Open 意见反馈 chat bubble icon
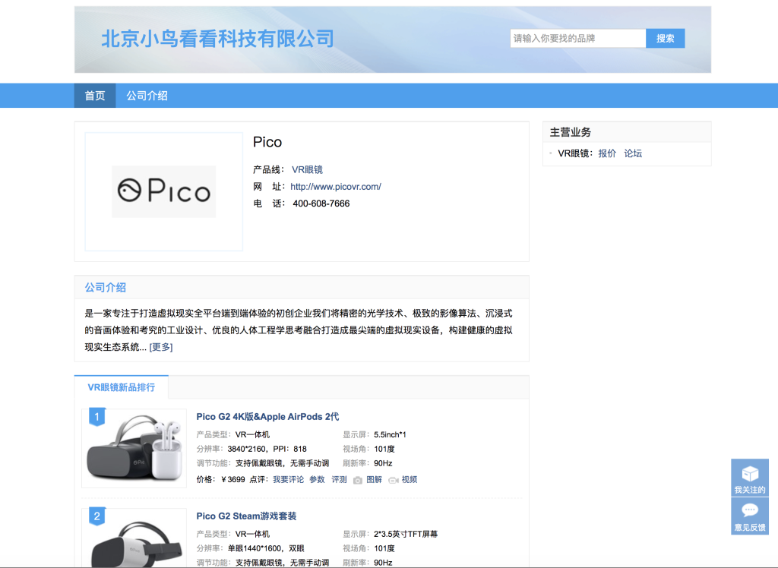Image resolution: width=778 pixels, height=568 pixels. pyautogui.click(x=750, y=510)
